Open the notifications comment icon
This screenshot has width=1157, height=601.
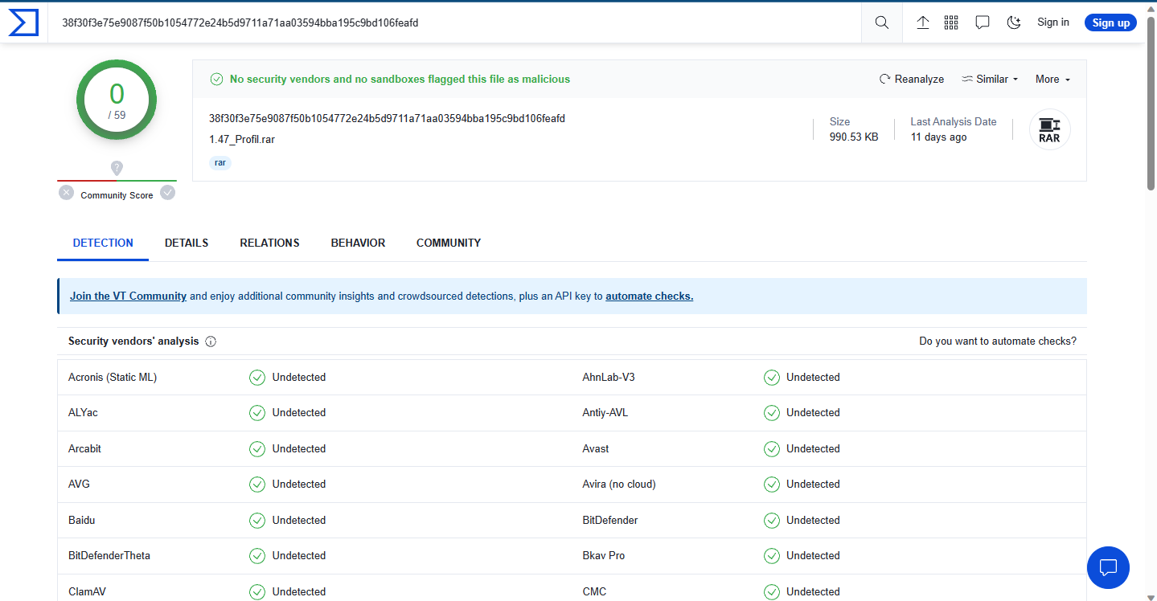982,22
